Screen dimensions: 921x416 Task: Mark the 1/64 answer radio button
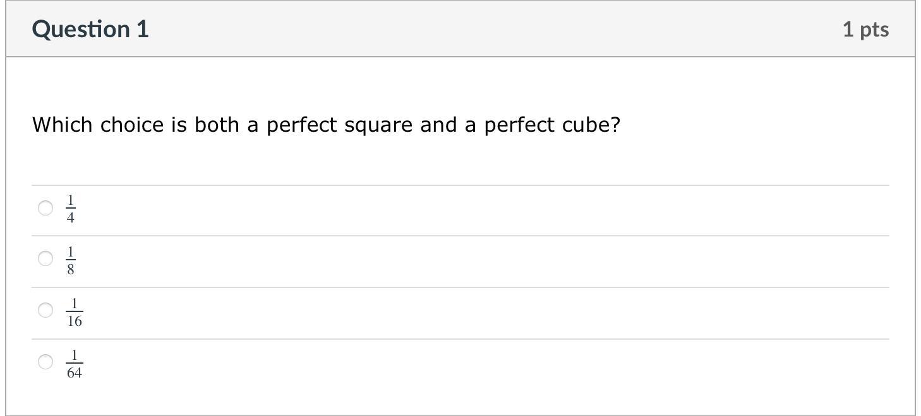tap(45, 362)
